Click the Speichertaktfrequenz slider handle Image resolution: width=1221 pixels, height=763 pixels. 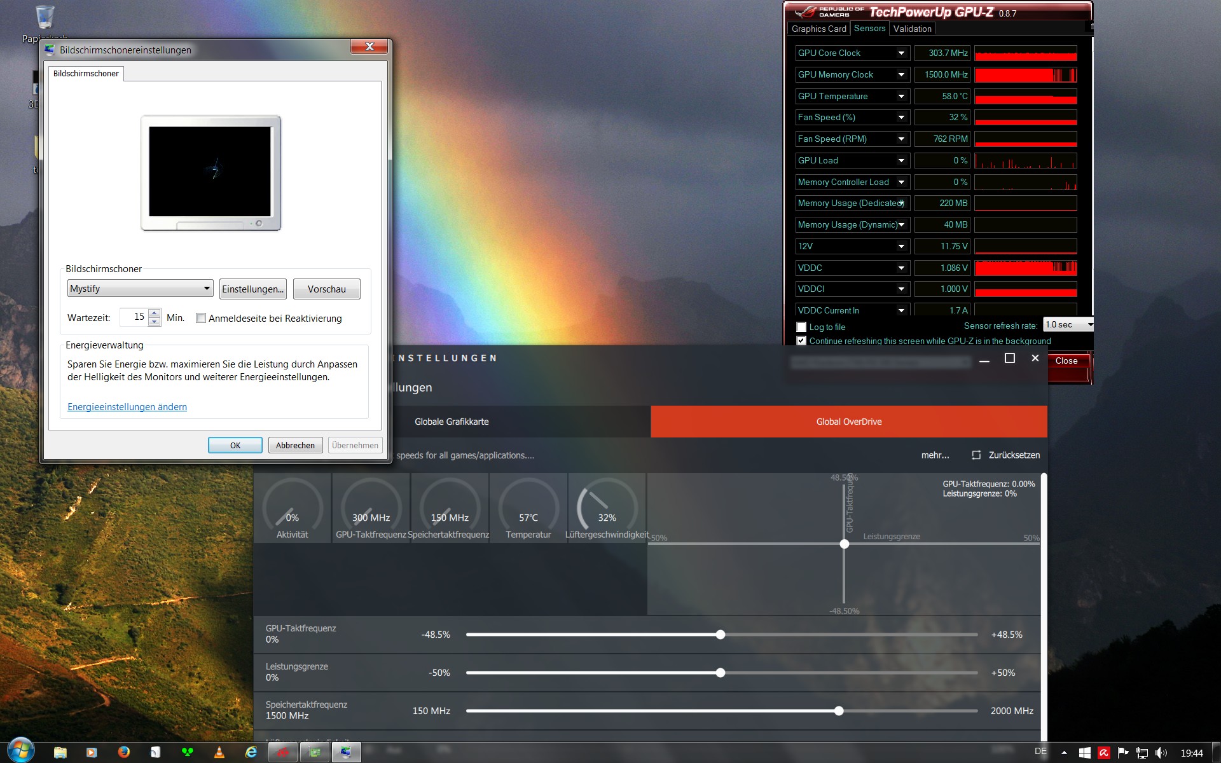pyautogui.click(x=839, y=711)
